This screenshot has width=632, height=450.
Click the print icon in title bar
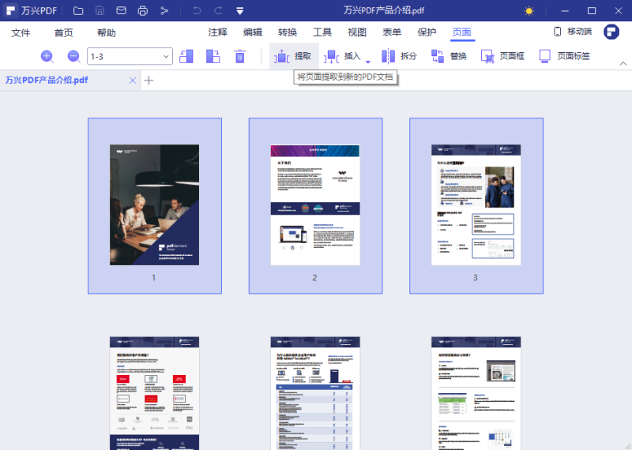pos(142,11)
